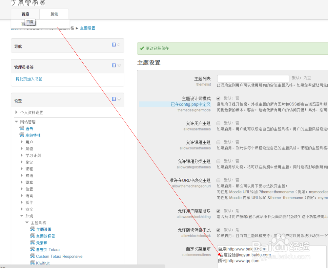Expand 徽章 tree node
The image size is (328, 268).
[22, 182]
